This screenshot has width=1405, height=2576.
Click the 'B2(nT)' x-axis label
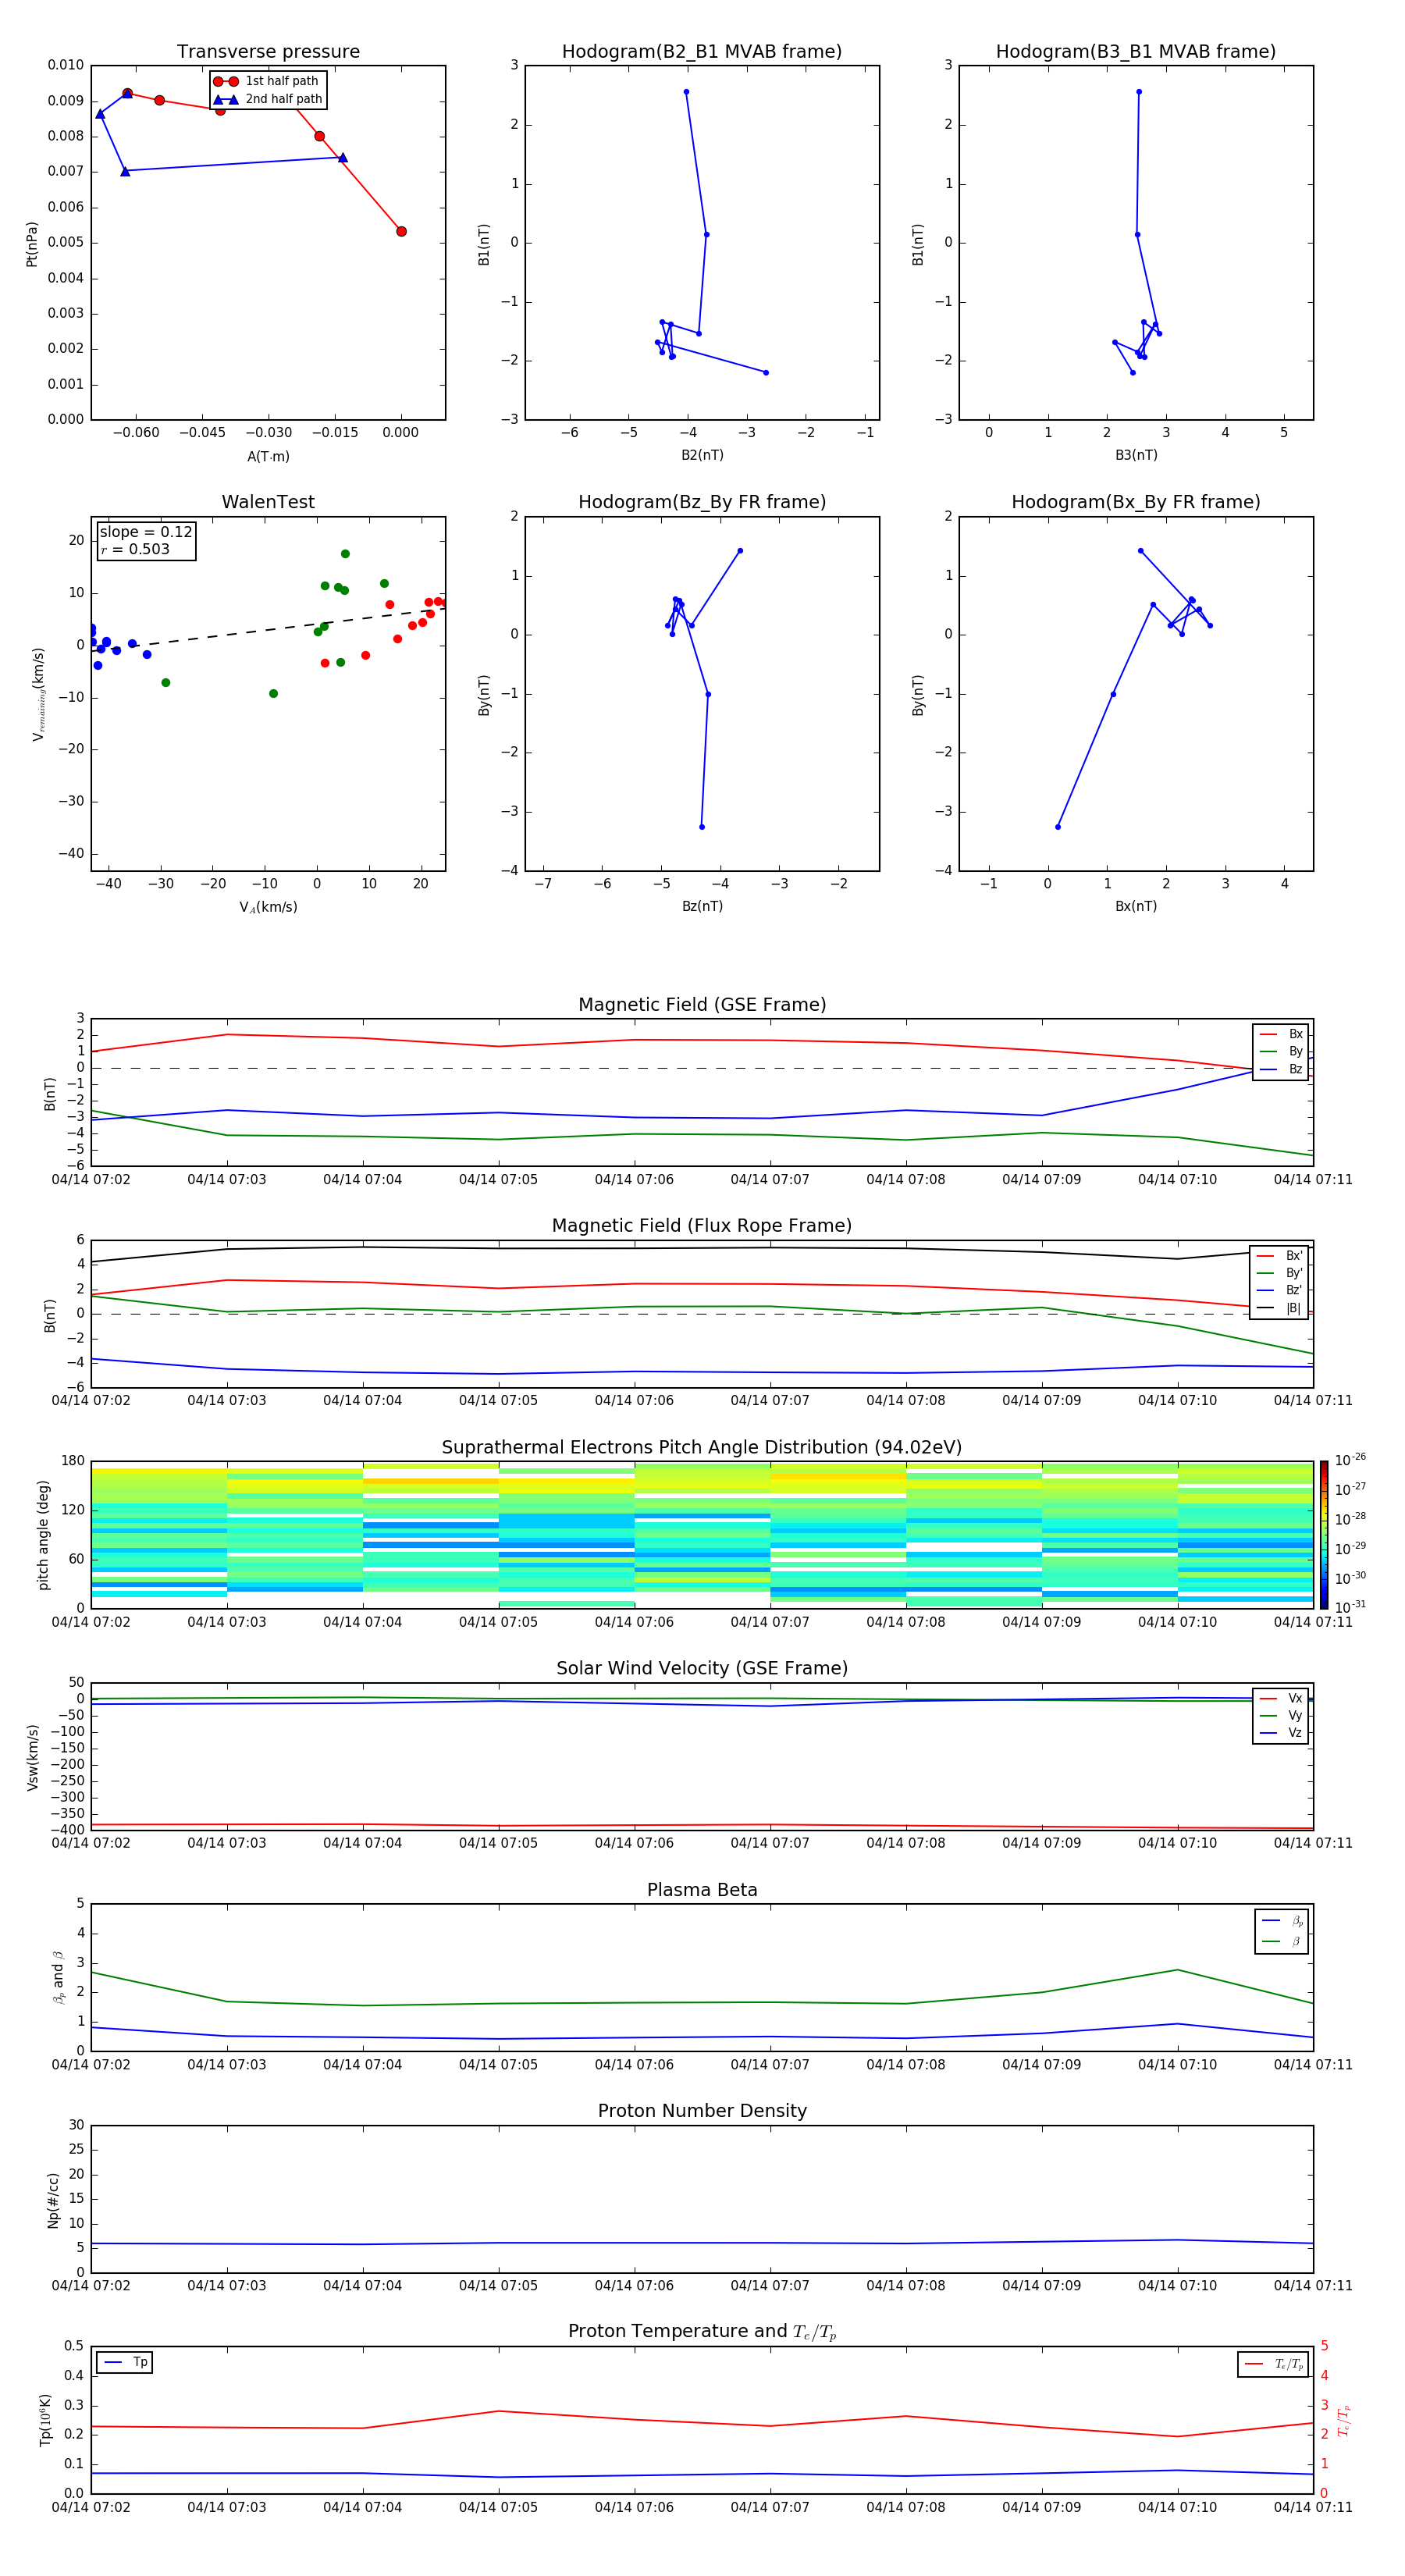pos(702,455)
